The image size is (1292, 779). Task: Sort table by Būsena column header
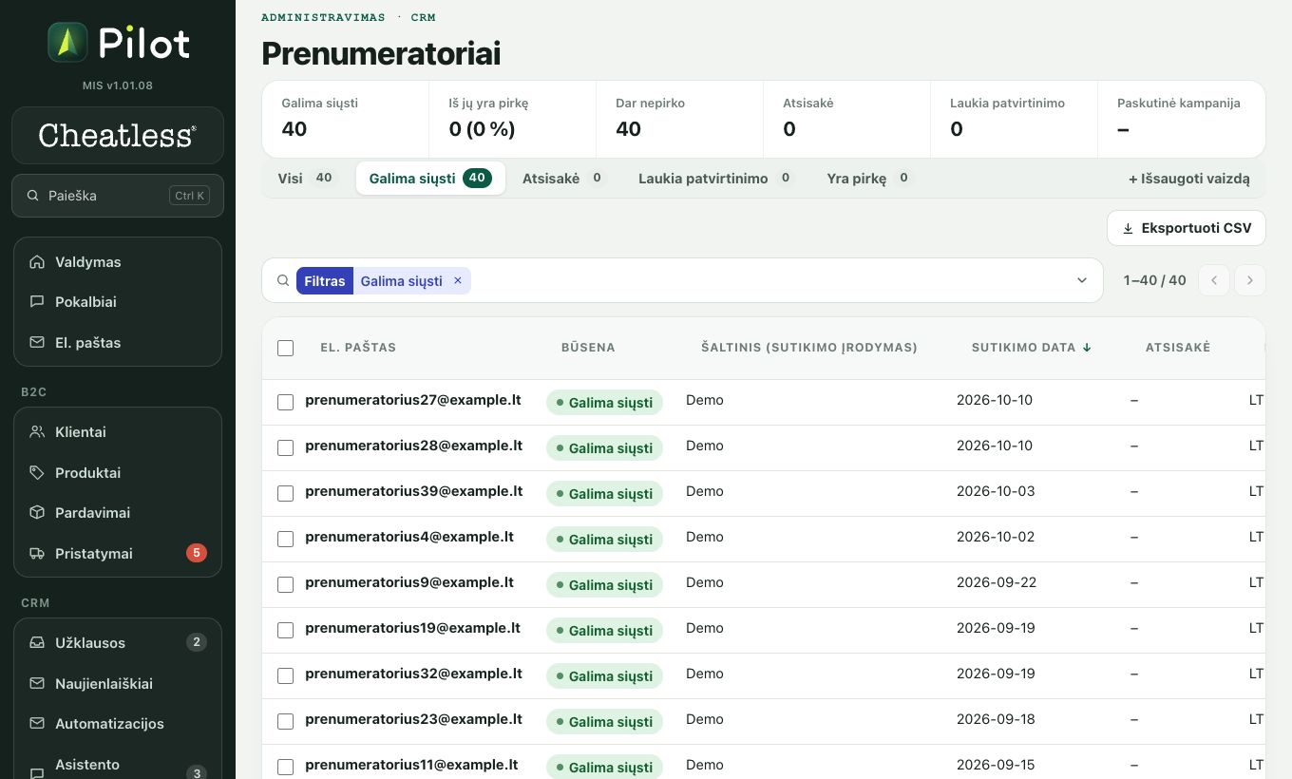pyautogui.click(x=588, y=348)
